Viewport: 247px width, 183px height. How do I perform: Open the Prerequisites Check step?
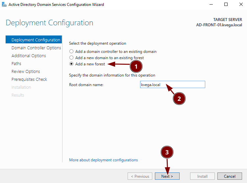point(29,80)
